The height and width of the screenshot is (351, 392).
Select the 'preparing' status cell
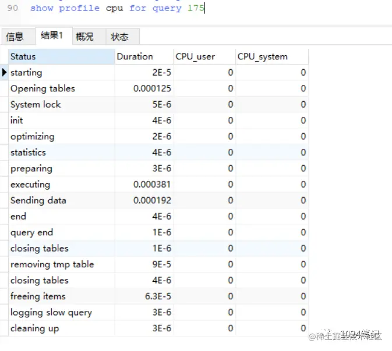62,169
